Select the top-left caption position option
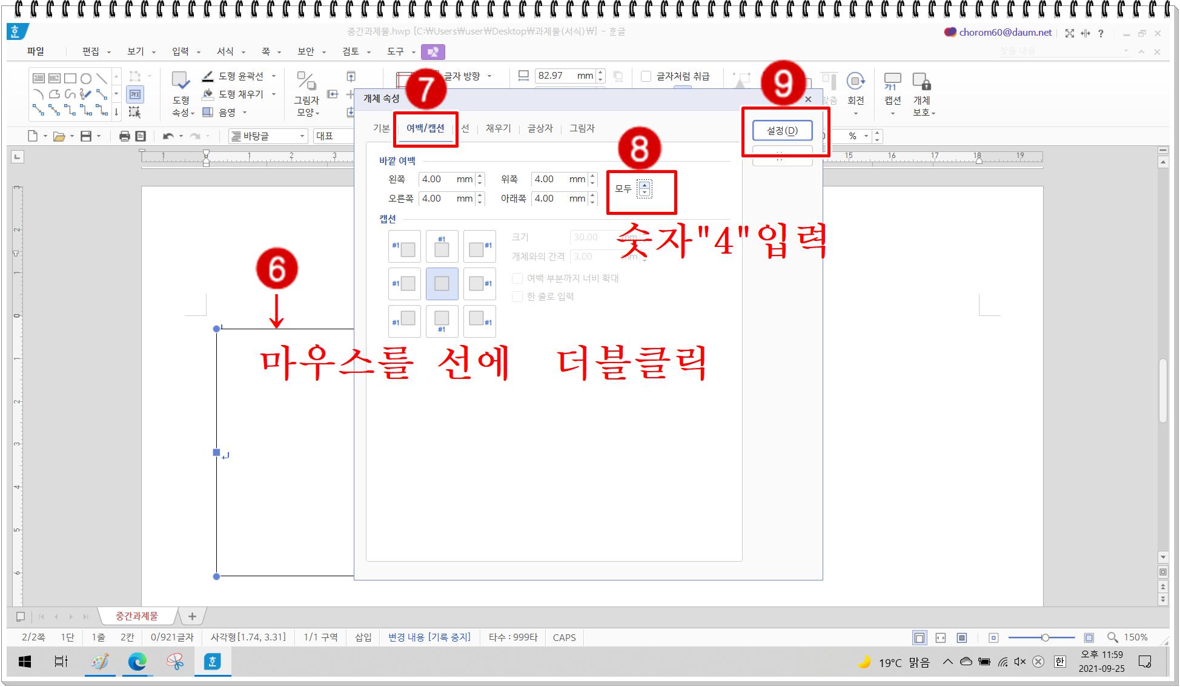Screen dimensions: 1180x687 [405, 246]
